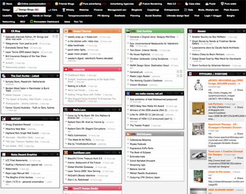Click the rainbow icon on Future Bevaking tab
The image size is (246, 194).
[140, 4]
